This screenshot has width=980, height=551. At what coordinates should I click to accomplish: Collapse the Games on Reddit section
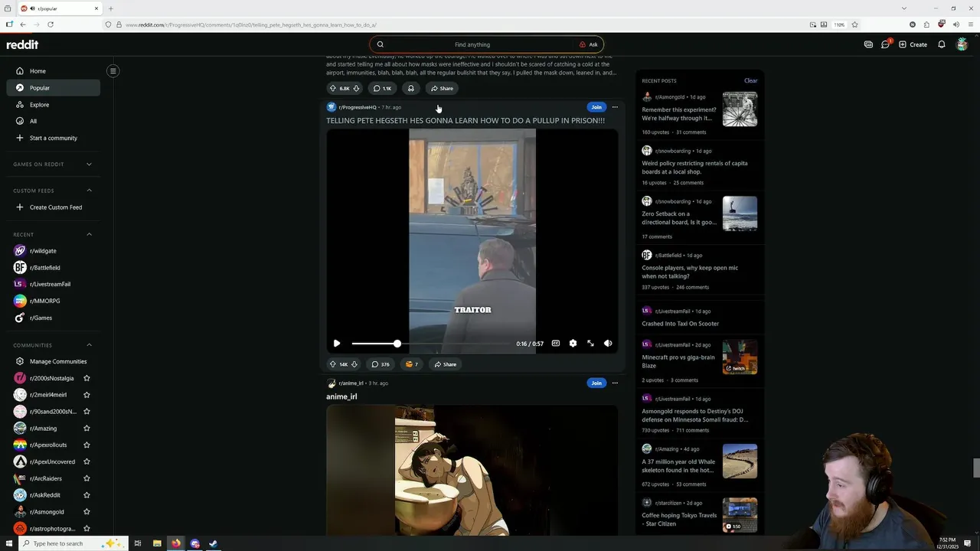[89, 164]
